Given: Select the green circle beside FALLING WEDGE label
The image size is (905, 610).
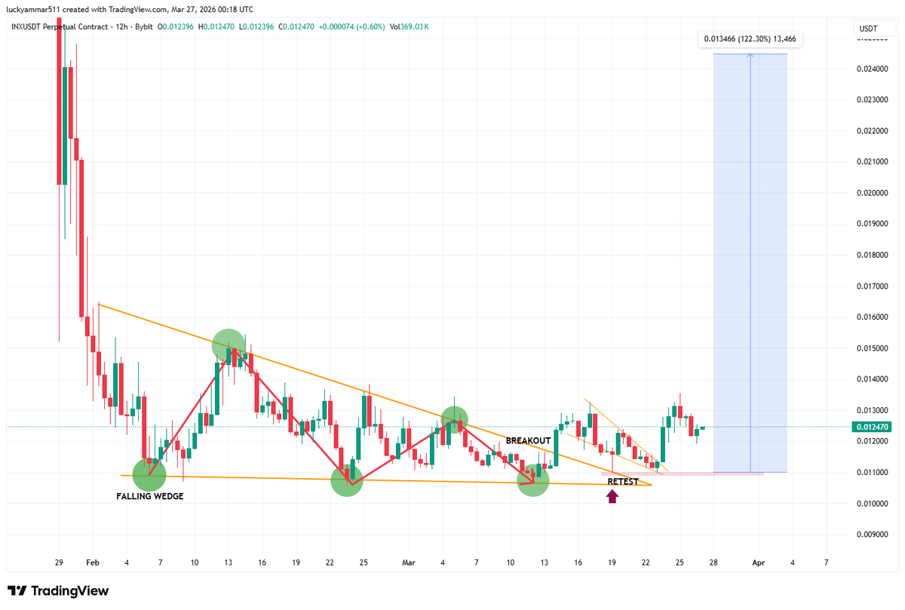Looking at the screenshot, I should pos(149,474).
